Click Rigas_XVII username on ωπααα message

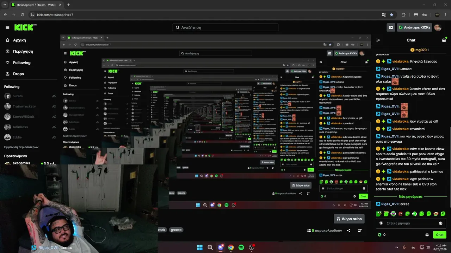click(390, 69)
